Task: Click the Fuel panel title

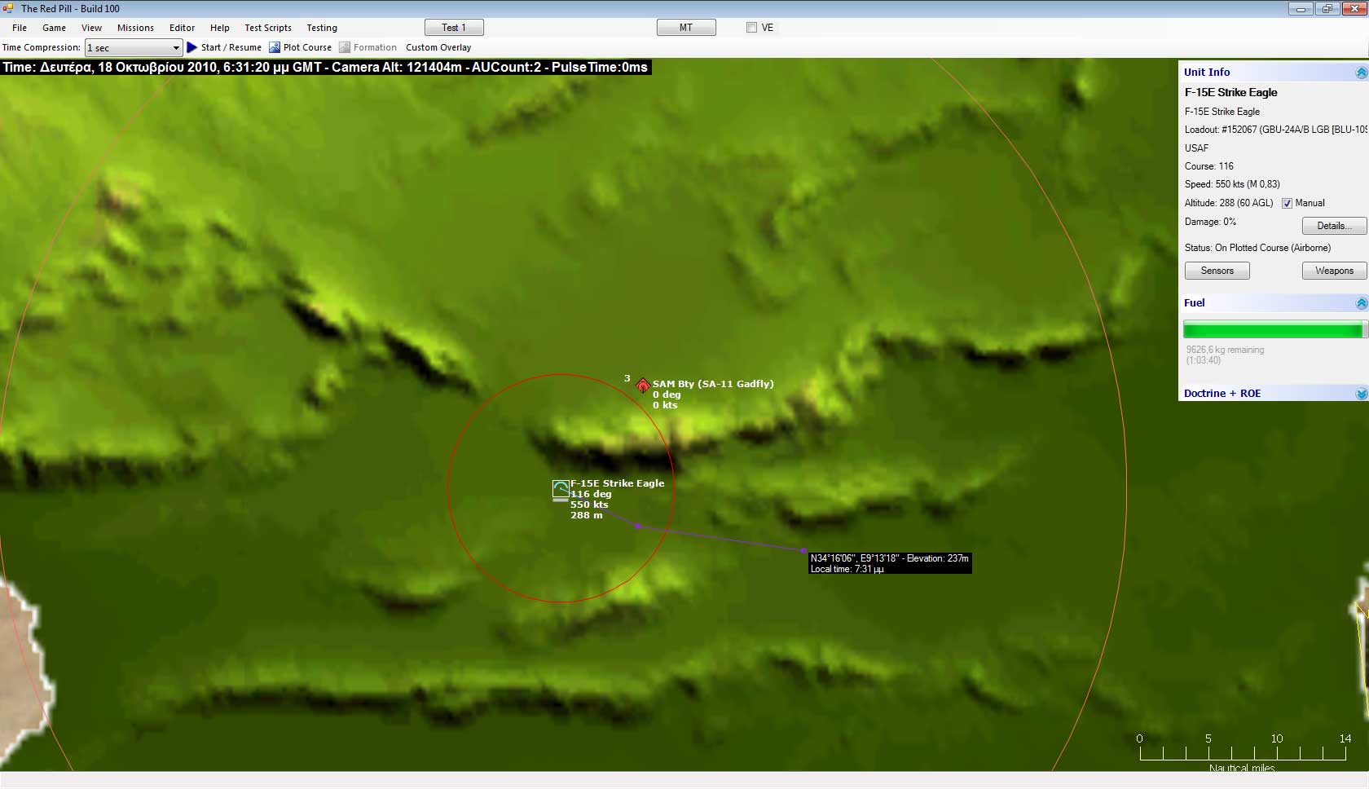Action: pos(1194,303)
